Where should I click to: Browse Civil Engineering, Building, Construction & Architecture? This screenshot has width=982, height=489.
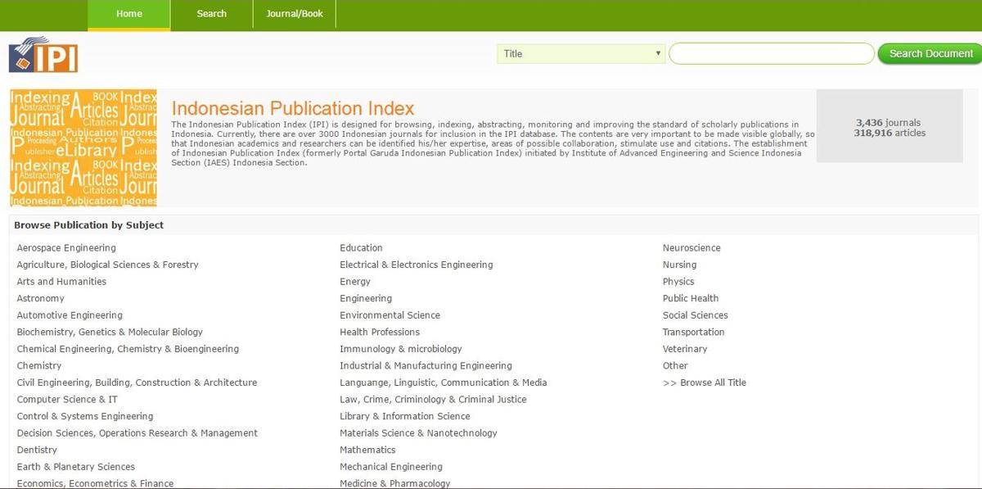click(137, 383)
